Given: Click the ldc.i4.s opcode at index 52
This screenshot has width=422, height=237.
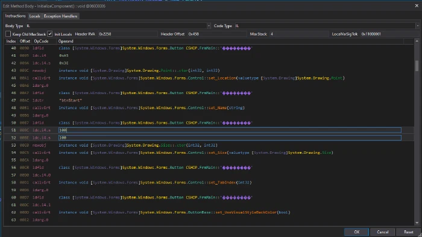Looking at the screenshot, I should pos(42,137).
